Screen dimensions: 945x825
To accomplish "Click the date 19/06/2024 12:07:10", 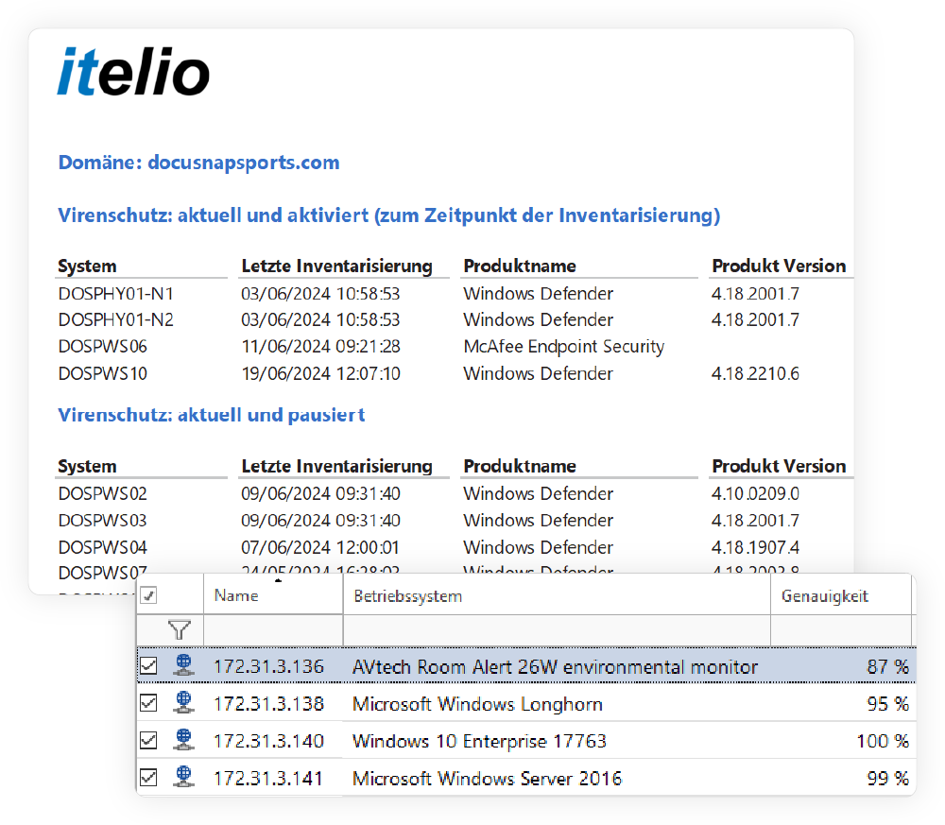I will pyautogui.click(x=320, y=373).
